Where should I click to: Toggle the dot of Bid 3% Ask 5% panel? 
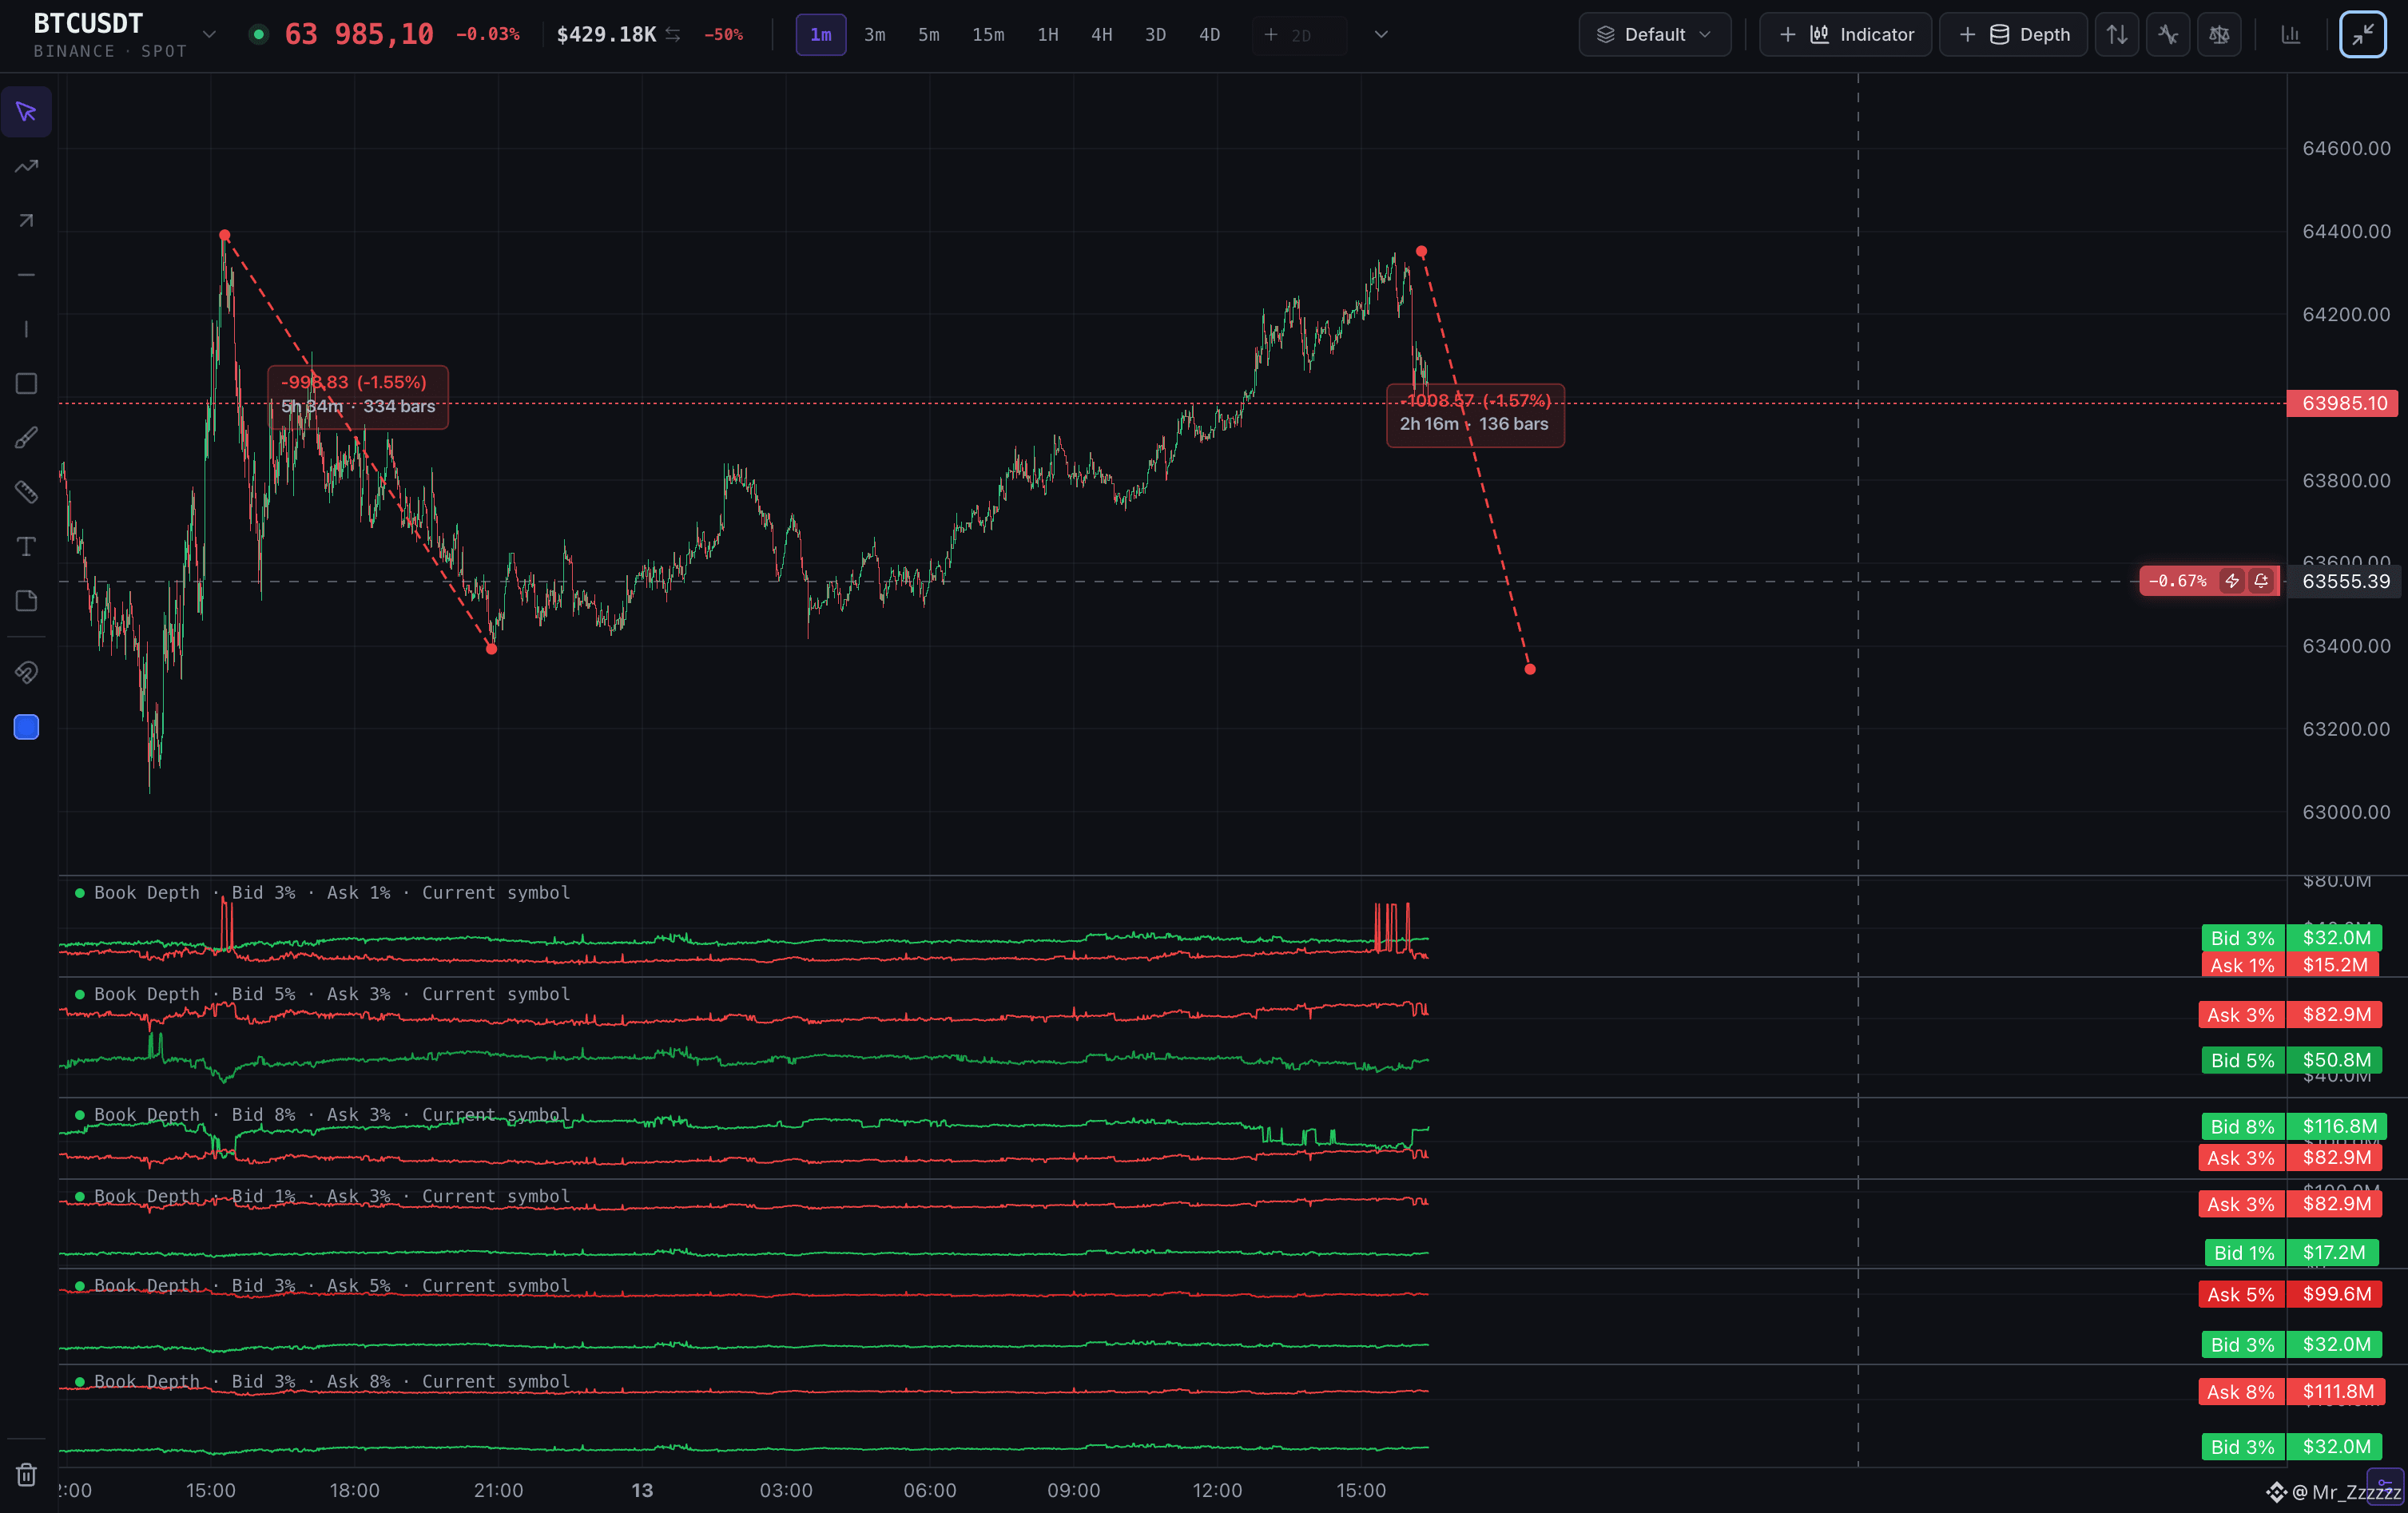(x=80, y=1285)
